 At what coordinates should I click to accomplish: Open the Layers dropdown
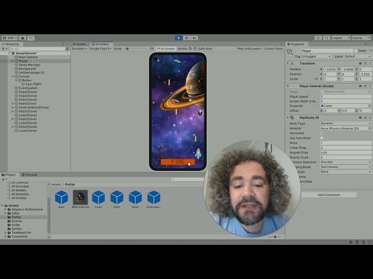pos(341,38)
